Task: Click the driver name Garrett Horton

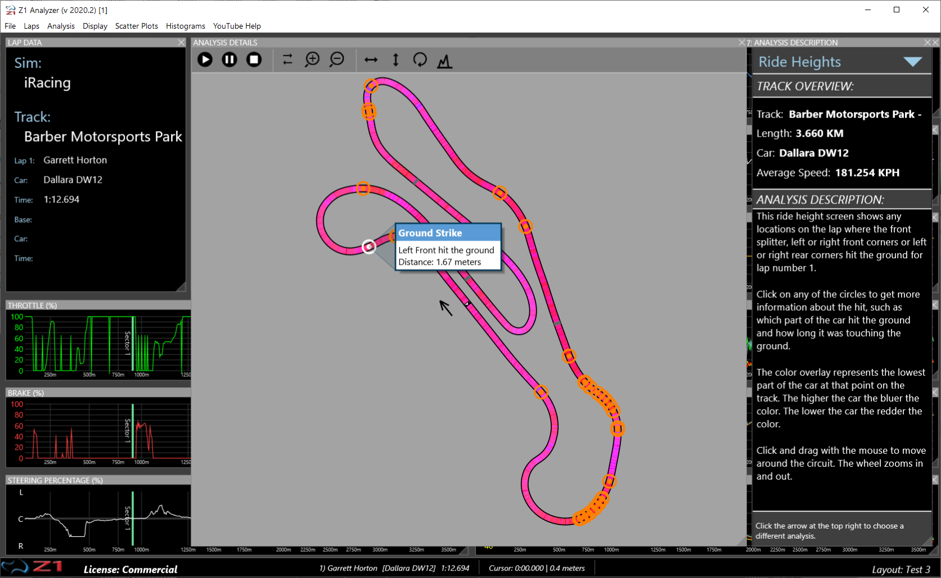Action: 75,160
